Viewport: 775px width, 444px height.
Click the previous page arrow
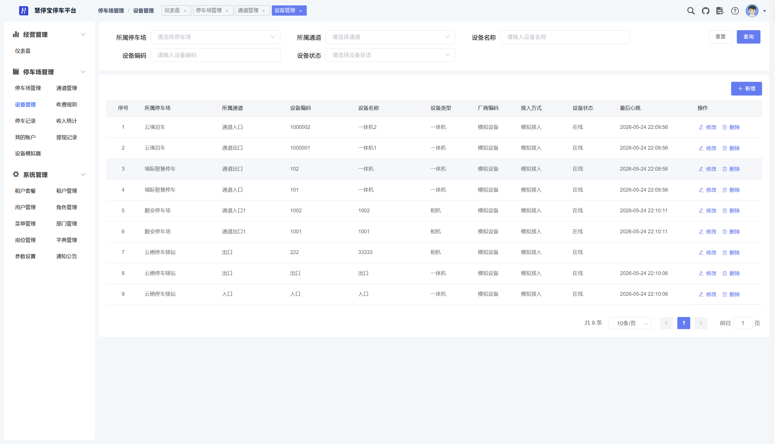coord(666,323)
